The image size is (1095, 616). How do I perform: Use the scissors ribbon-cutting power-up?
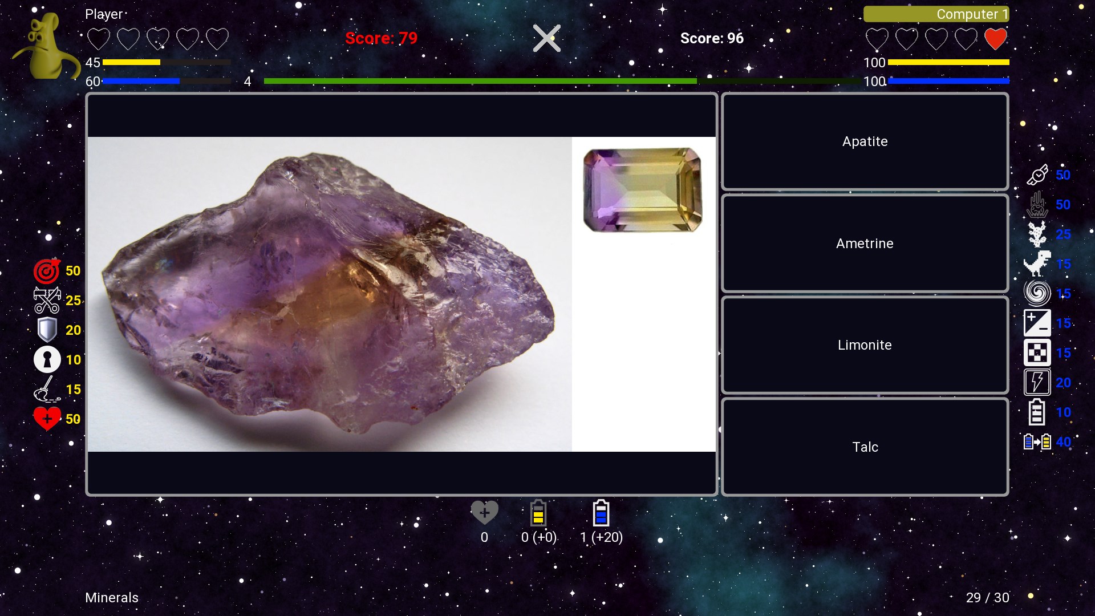[x=47, y=301]
